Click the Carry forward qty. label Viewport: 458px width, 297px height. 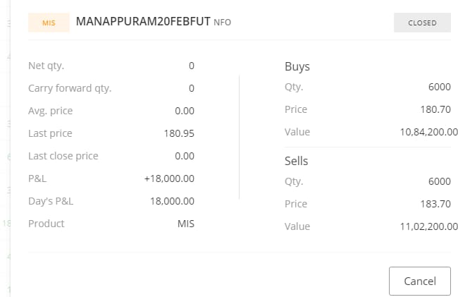(70, 88)
